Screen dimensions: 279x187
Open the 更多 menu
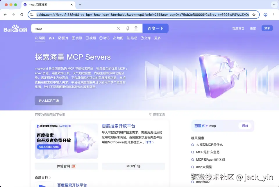(157, 38)
